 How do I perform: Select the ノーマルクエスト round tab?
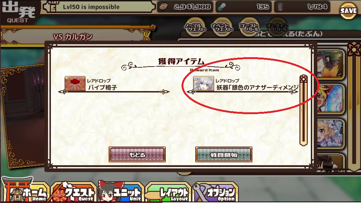pos(195,27)
